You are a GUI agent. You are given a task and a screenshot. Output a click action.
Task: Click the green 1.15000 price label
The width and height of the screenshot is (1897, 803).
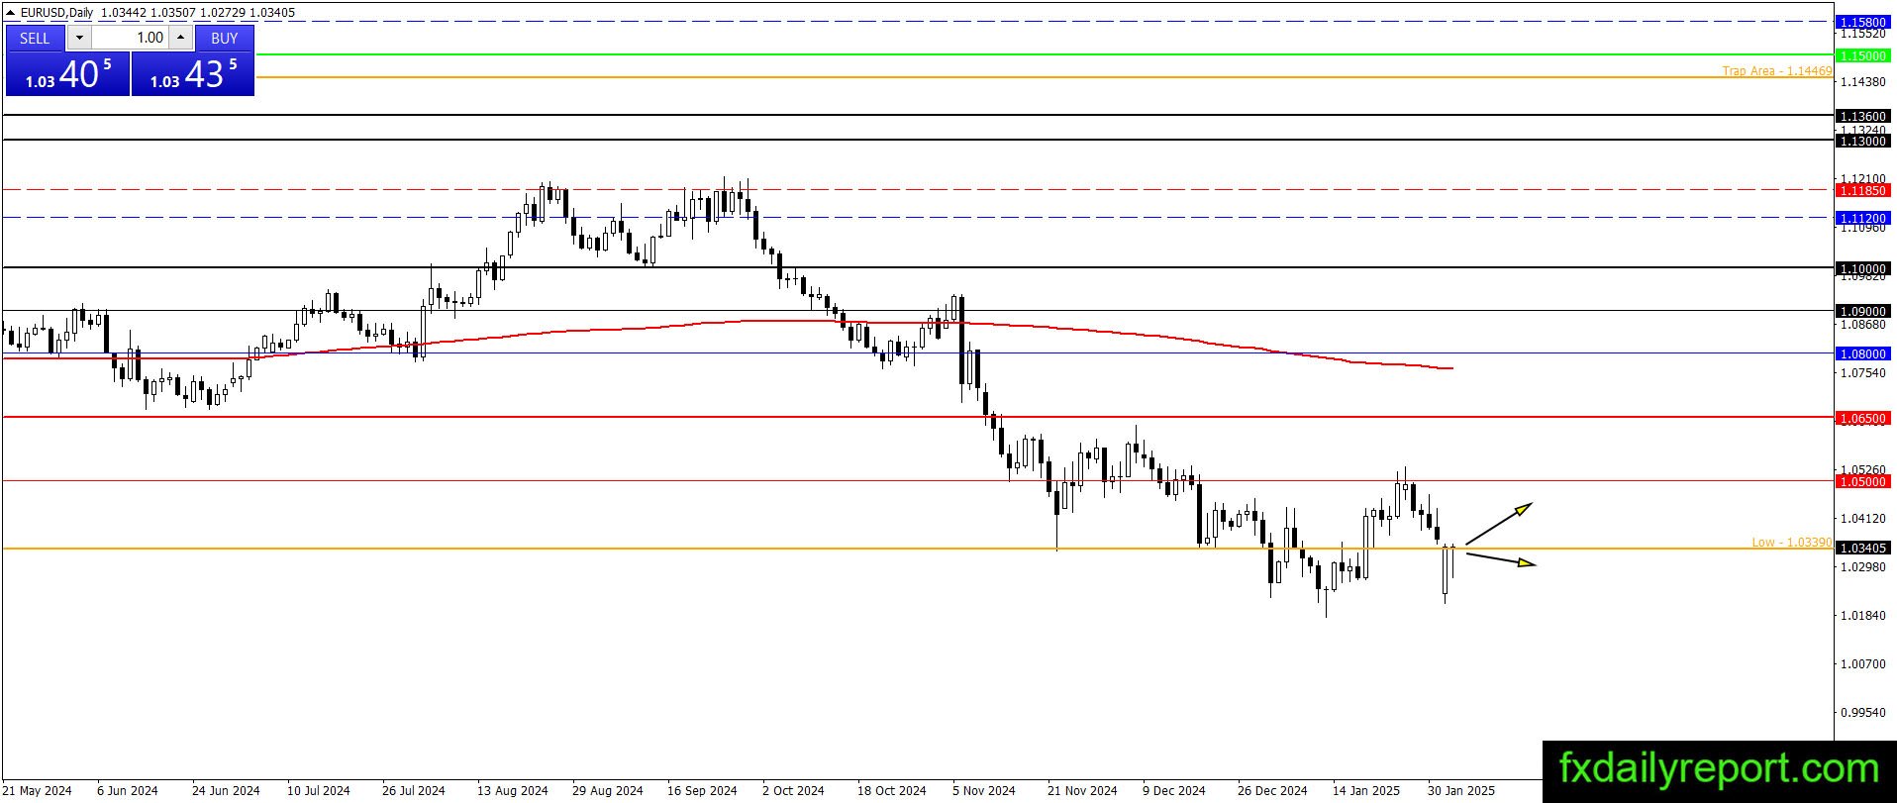(x=1862, y=55)
